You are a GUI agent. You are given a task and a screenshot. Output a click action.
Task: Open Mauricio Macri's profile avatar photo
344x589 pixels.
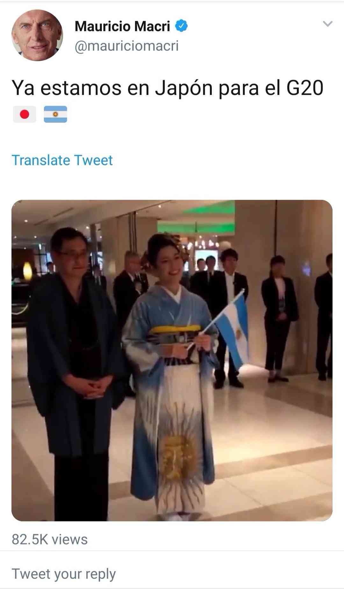coord(37,35)
